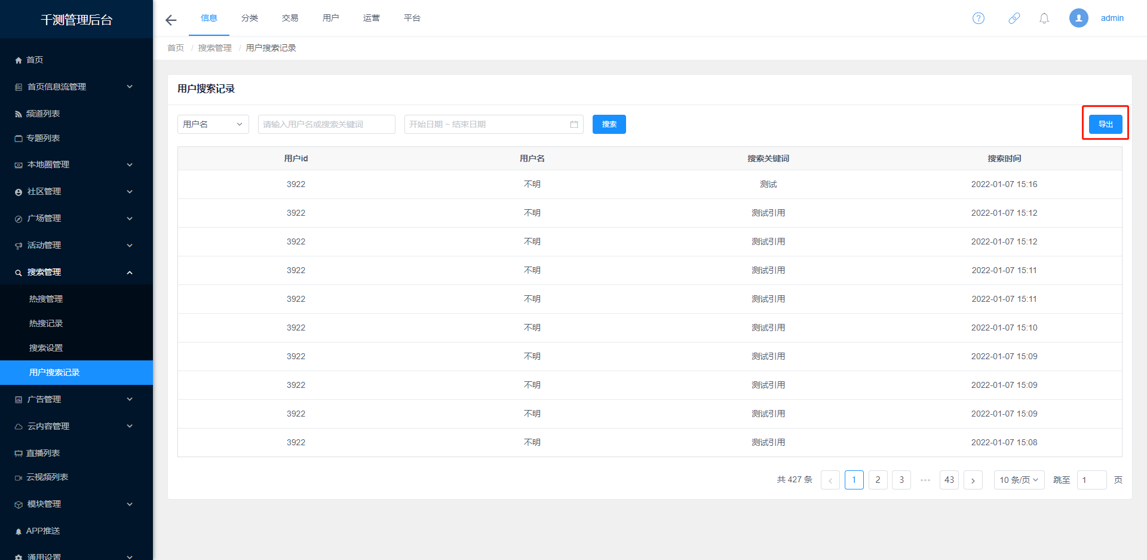Click the link chain icon in header

1014,19
